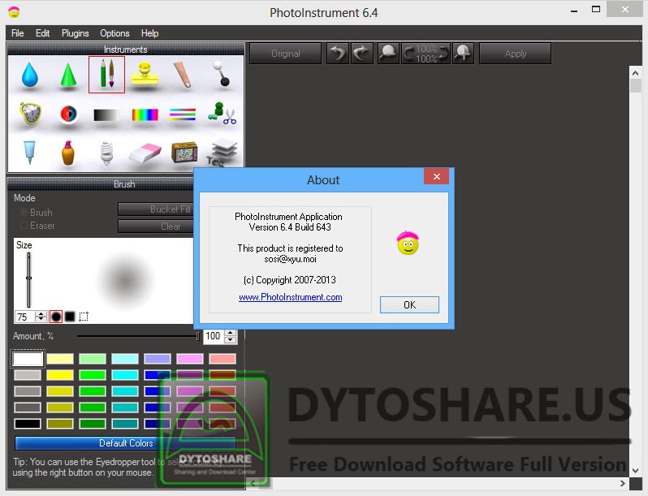Adjust the Amount percent slider
Image resolution: width=648 pixels, height=496 pixels.
pyautogui.click(x=139, y=336)
